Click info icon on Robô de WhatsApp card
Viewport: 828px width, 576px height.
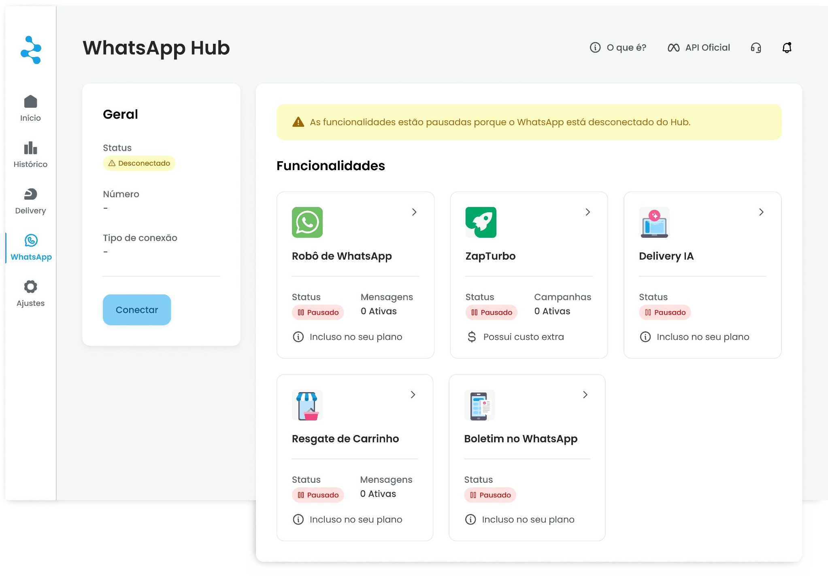(x=298, y=337)
